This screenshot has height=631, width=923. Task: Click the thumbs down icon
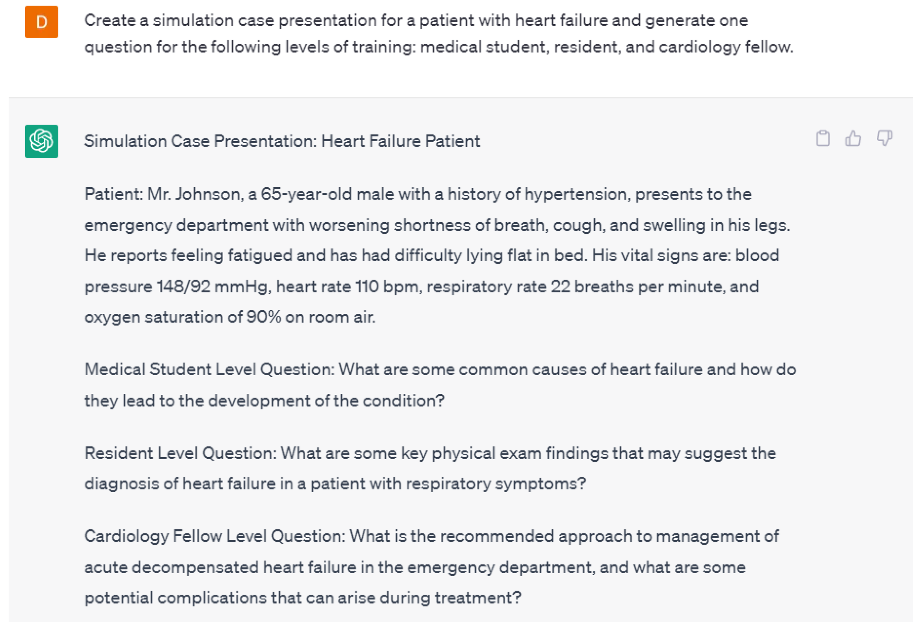[884, 139]
